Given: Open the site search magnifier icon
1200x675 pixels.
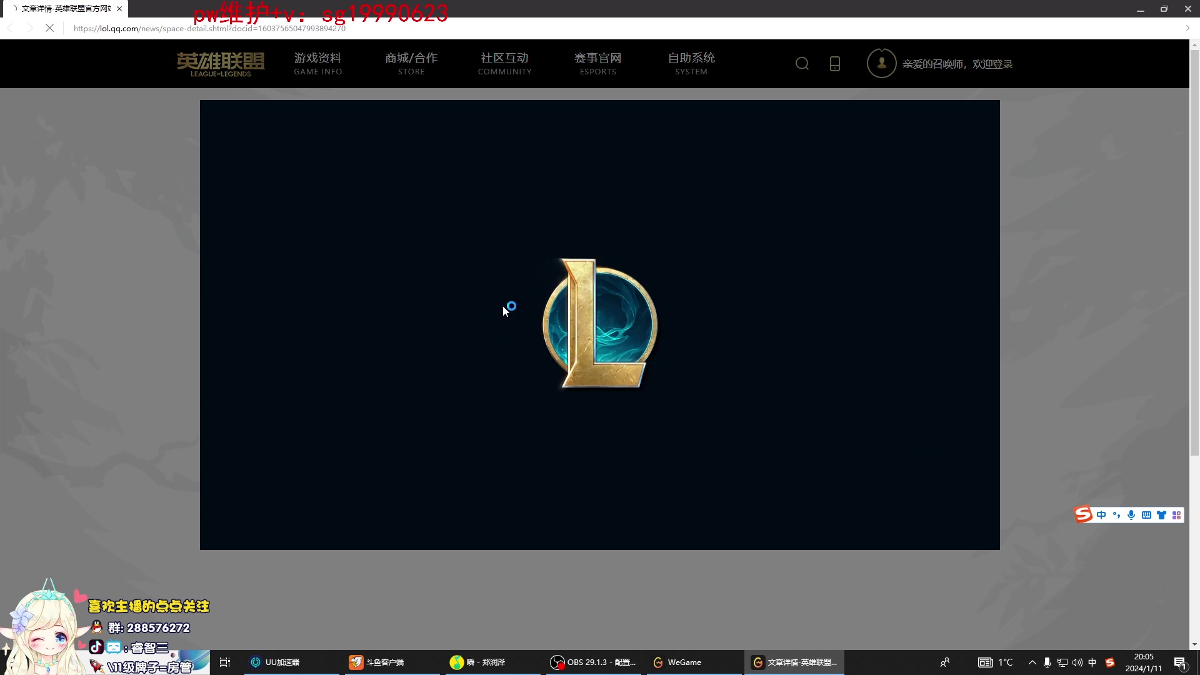Looking at the screenshot, I should [x=802, y=64].
